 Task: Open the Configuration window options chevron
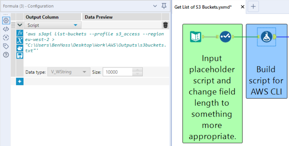click(x=155, y=6)
